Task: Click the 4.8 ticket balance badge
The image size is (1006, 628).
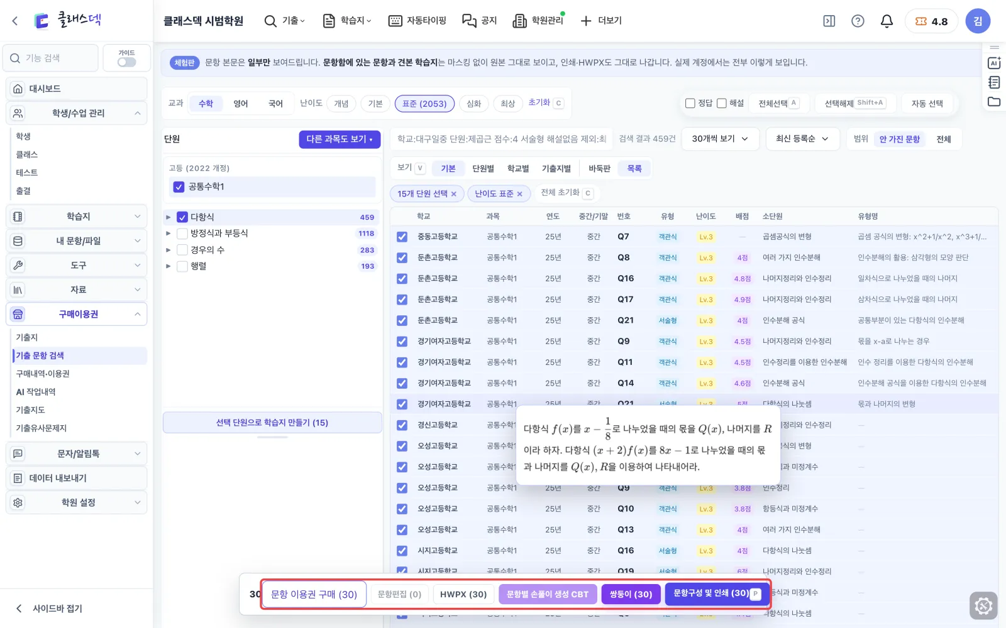Action: pos(931,21)
